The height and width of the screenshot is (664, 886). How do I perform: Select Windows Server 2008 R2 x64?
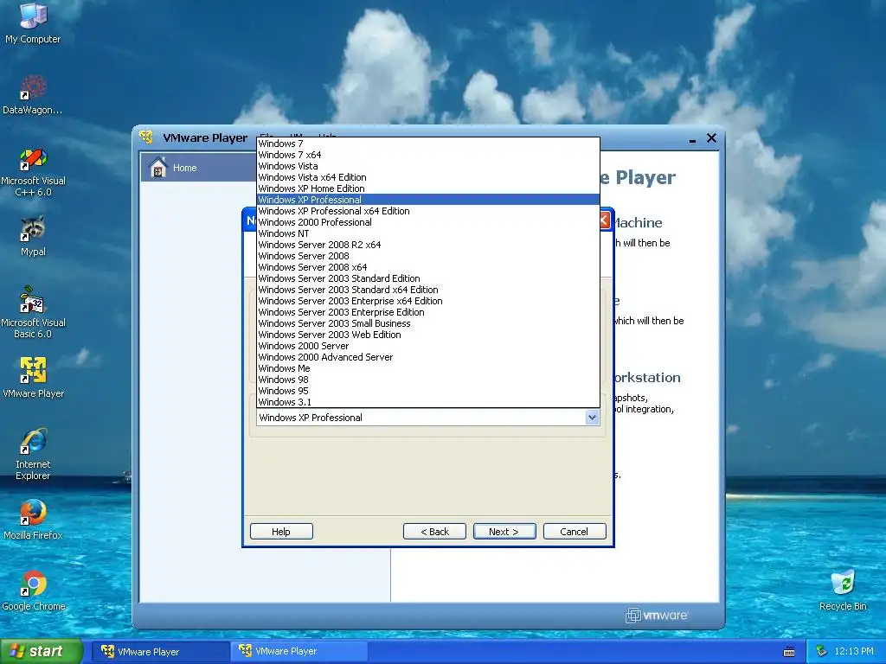click(x=427, y=245)
